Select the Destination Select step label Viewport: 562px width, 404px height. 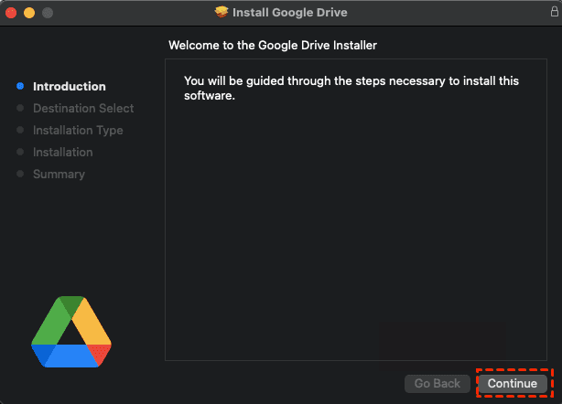coord(83,109)
